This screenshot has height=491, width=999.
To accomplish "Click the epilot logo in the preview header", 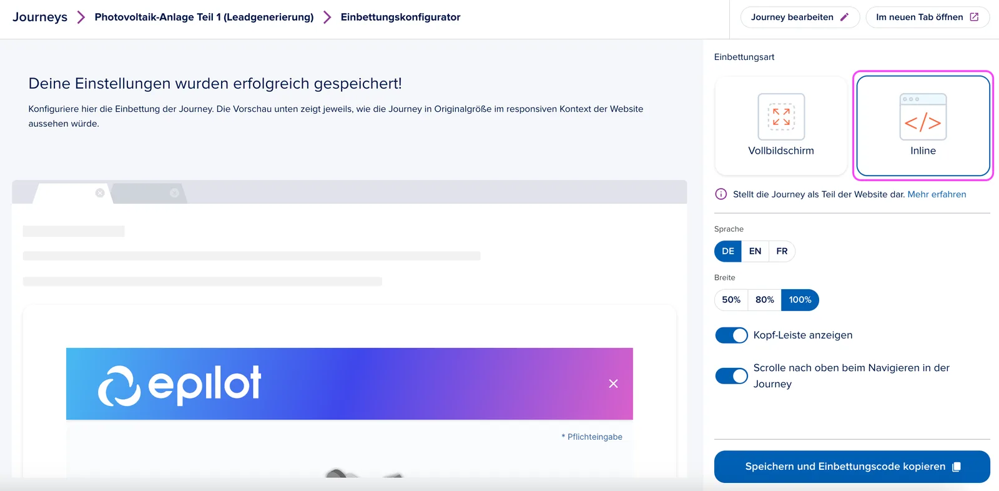I will (180, 385).
